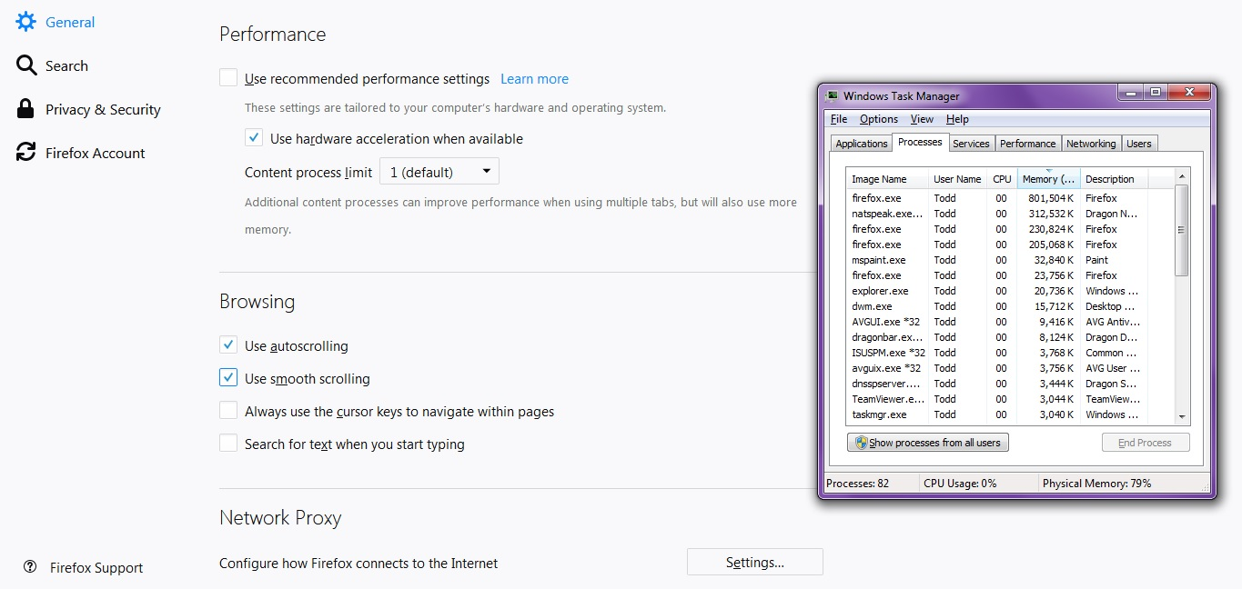Sort by Description column header

coord(1114,179)
